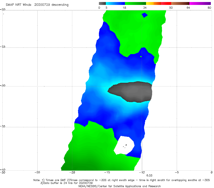Viewport: 214px width, 188px height.
Task: Click the 'Data buffer is 24 hrs' footnote line
Action: pyautogui.click(x=66, y=183)
